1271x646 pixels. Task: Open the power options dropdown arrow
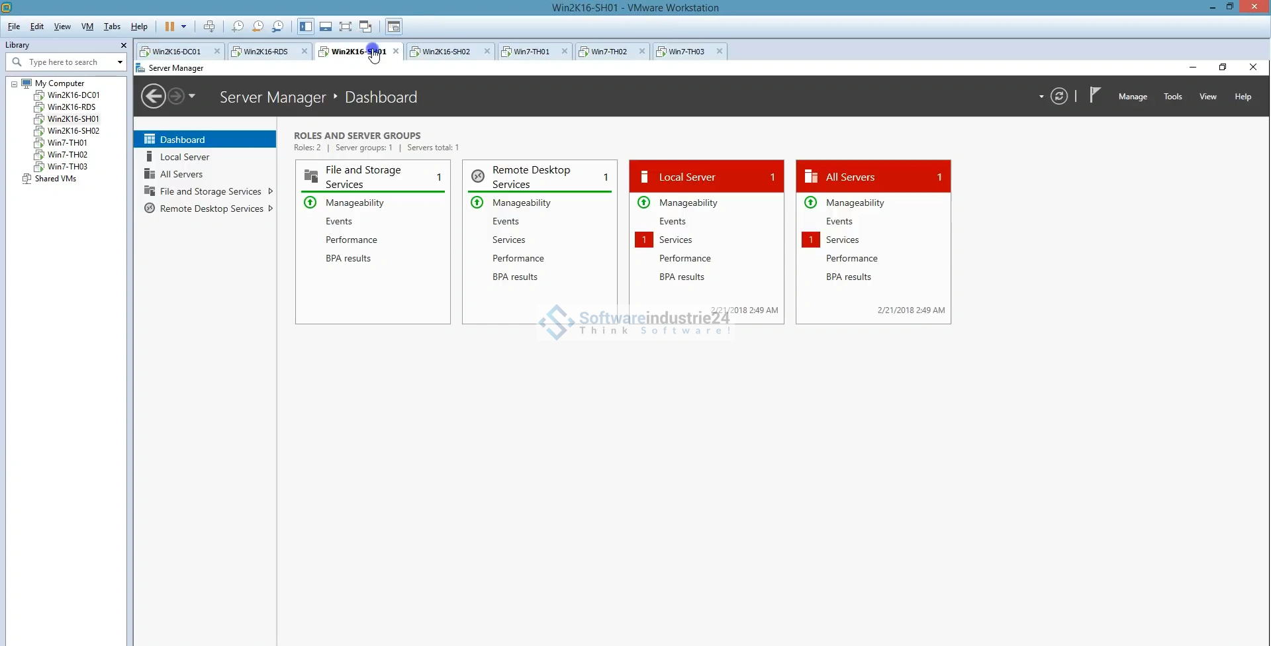[184, 26]
